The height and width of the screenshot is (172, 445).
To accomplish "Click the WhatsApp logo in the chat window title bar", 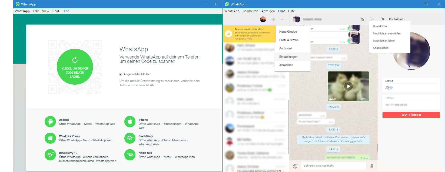I will (227, 4).
